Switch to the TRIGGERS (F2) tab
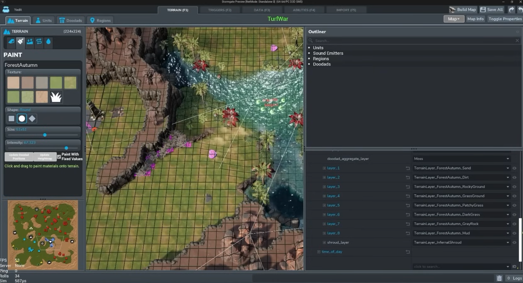The height and width of the screenshot is (283, 523). click(220, 10)
